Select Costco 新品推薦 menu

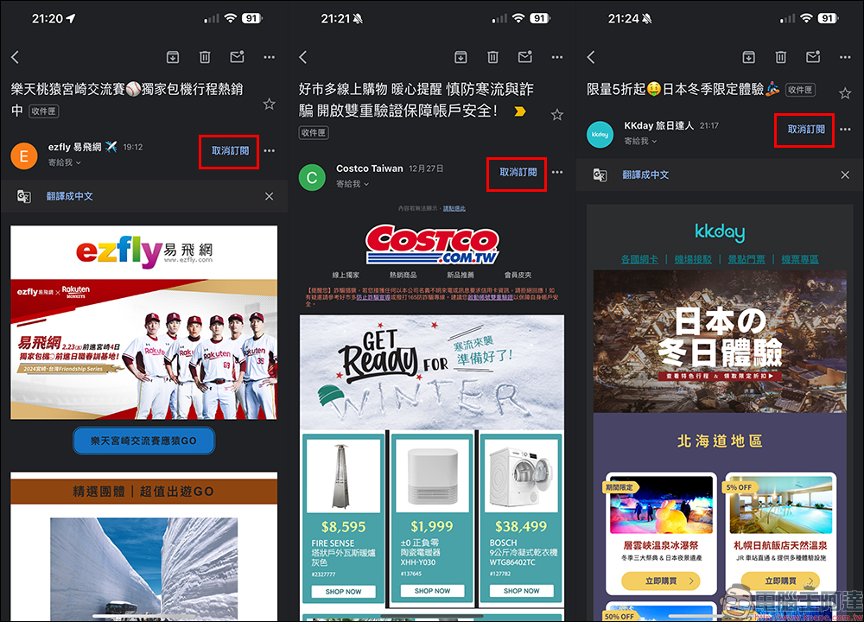(x=461, y=275)
